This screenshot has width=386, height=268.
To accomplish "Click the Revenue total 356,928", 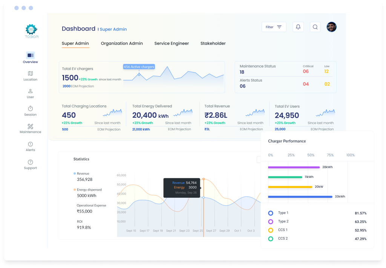I will click(x=85, y=180).
